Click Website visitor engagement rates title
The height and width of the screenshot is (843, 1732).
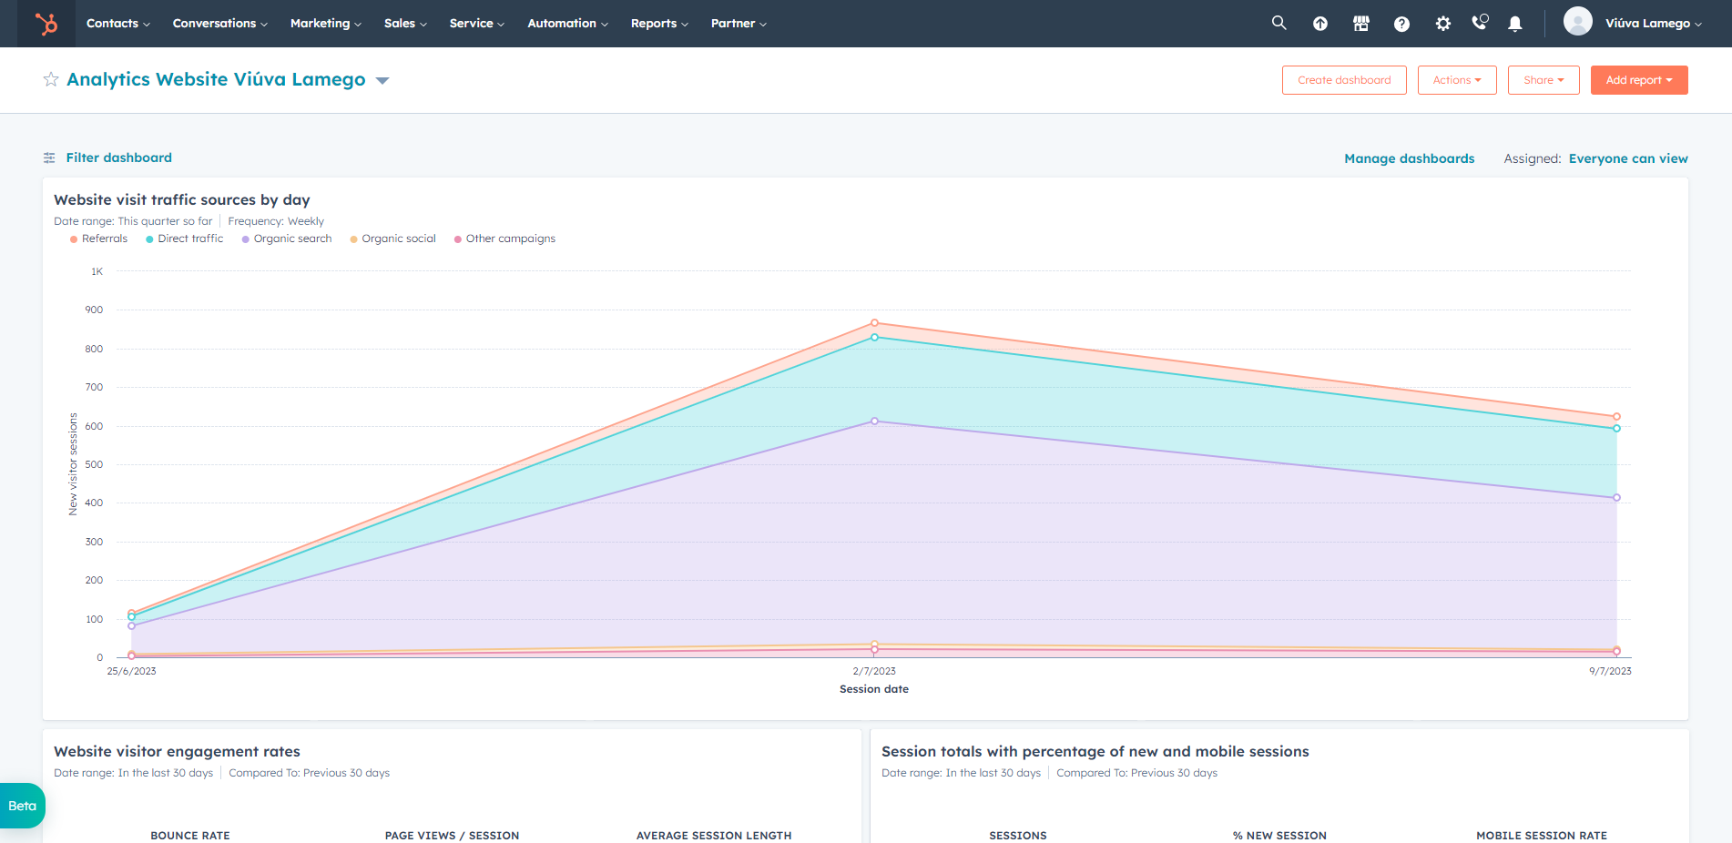[177, 751]
